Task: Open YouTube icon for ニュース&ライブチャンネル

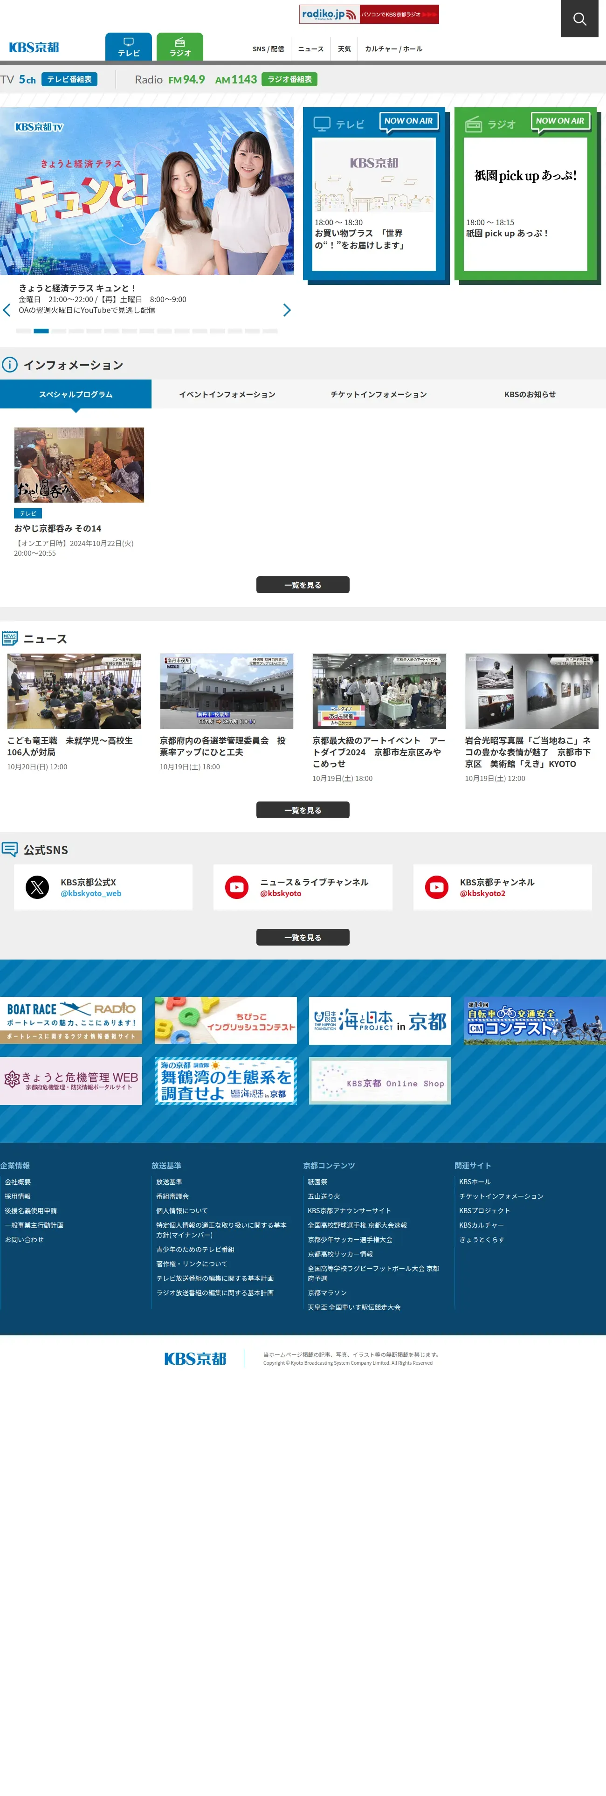Action: (x=237, y=888)
